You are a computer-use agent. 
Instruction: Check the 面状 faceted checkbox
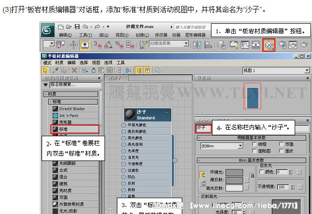(x=281, y=151)
